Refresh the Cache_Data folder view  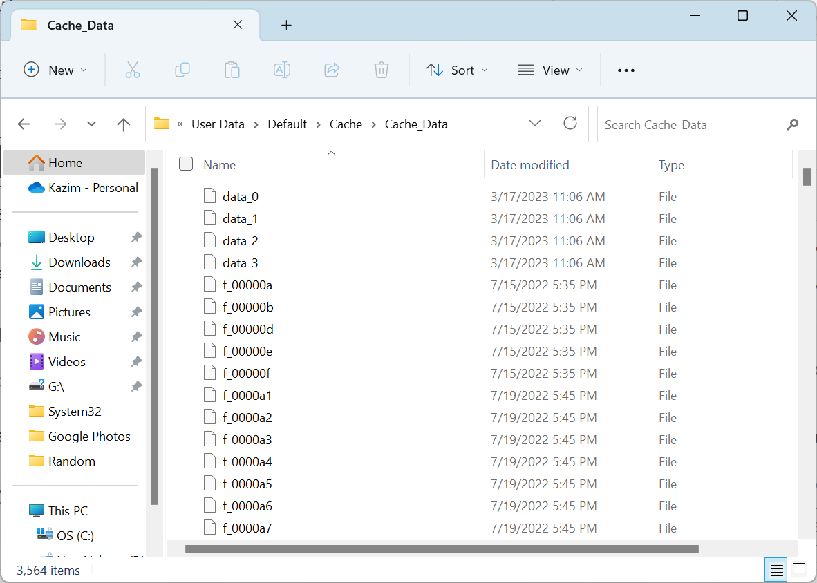(570, 124)
